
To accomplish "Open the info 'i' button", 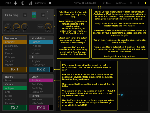I will coord(138,3).
